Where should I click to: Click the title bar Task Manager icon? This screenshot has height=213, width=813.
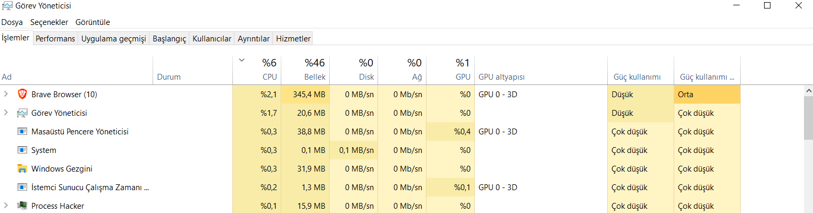pos(7,6)
